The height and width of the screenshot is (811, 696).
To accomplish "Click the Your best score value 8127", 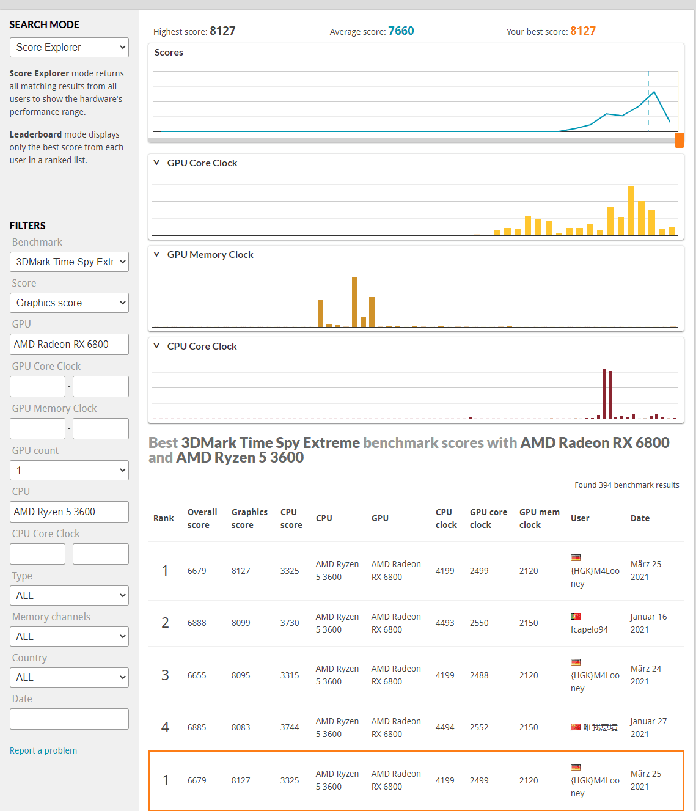I will click(x=583, y=31).
